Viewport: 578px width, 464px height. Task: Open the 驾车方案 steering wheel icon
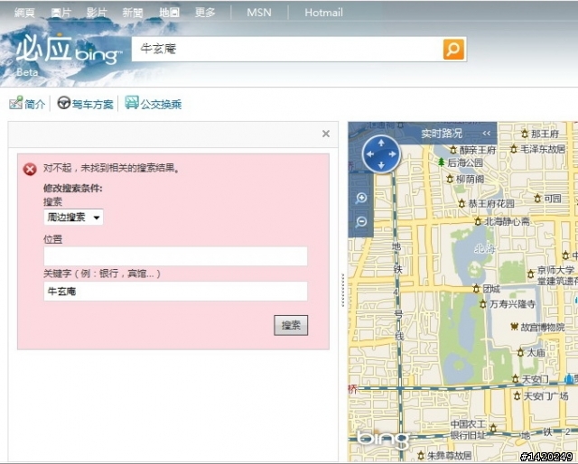click(x=64, y=103)
